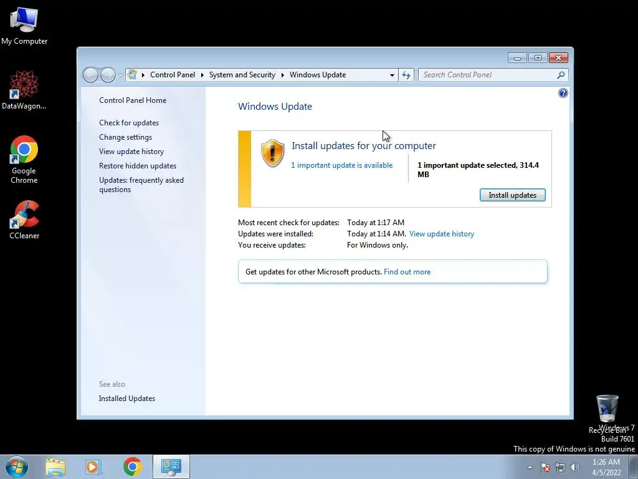The image size is (638, 479).
Task: Open the Recycle Bin icon
Action: [607, 414]
